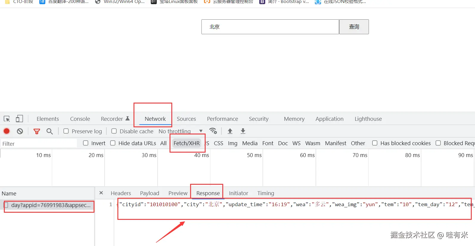Show the request Timing tab
The height and width of the screenshot is (246, 475).
pos(266,193)
